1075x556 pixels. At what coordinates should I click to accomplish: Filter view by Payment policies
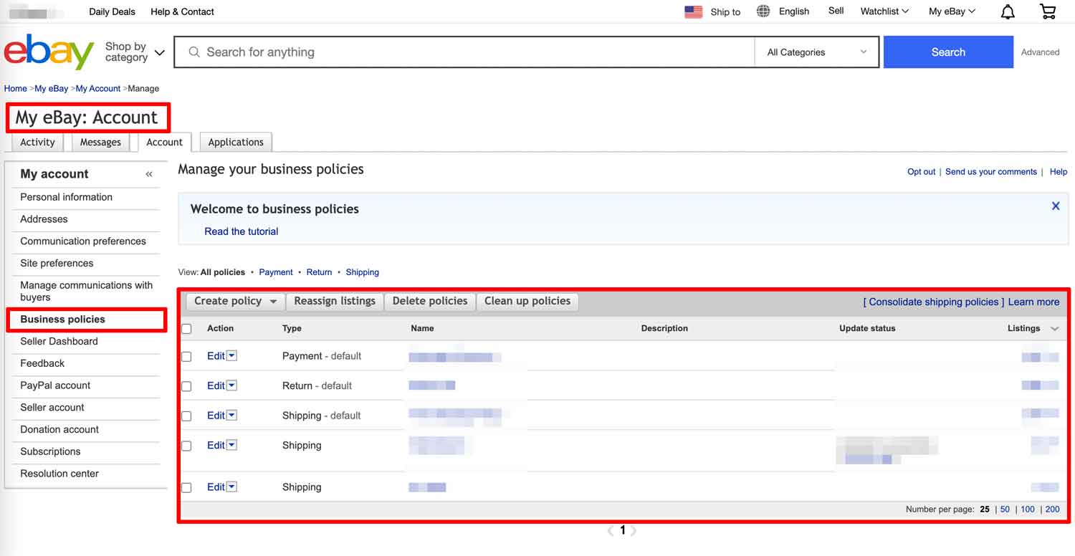pos(276,272)
